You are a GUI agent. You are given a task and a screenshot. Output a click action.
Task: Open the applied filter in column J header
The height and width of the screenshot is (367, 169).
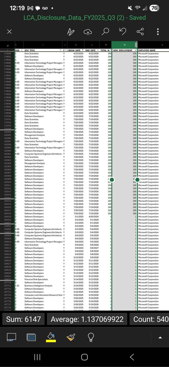(x=65, y=50)
